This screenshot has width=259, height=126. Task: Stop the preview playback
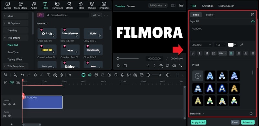pos(125,66)
